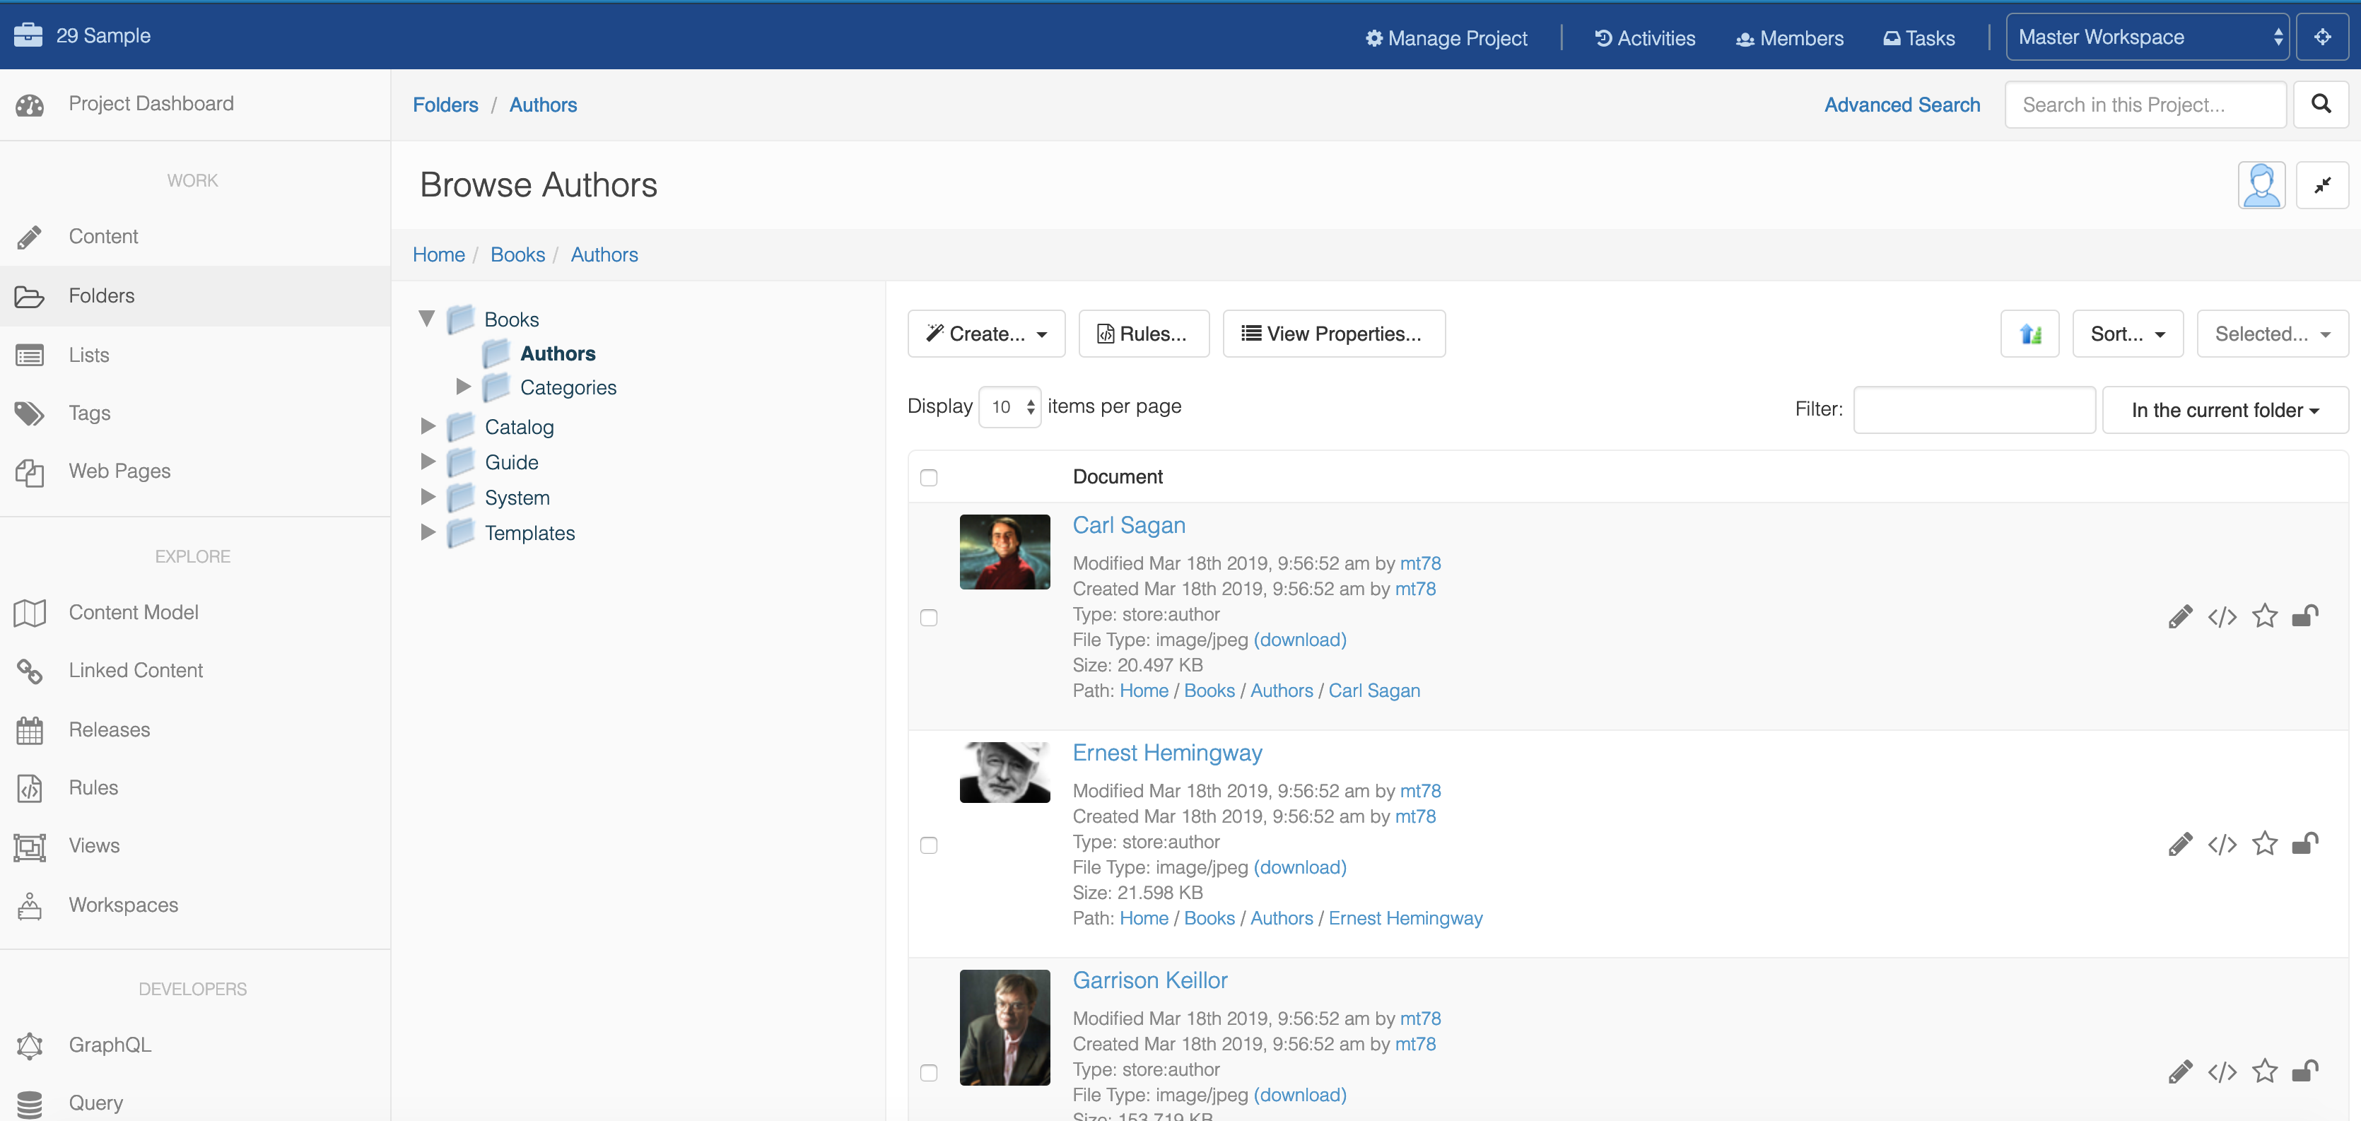
Task: Click the Views icon in sidebar
Action: click(x=29, y=847)
